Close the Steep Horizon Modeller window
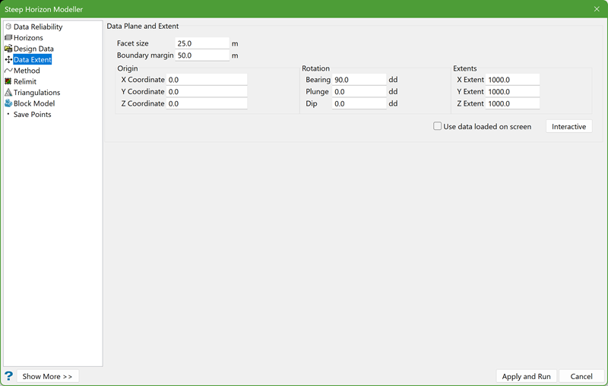The height and width of the screenshot is (386, 608). (x=597, y=9)
